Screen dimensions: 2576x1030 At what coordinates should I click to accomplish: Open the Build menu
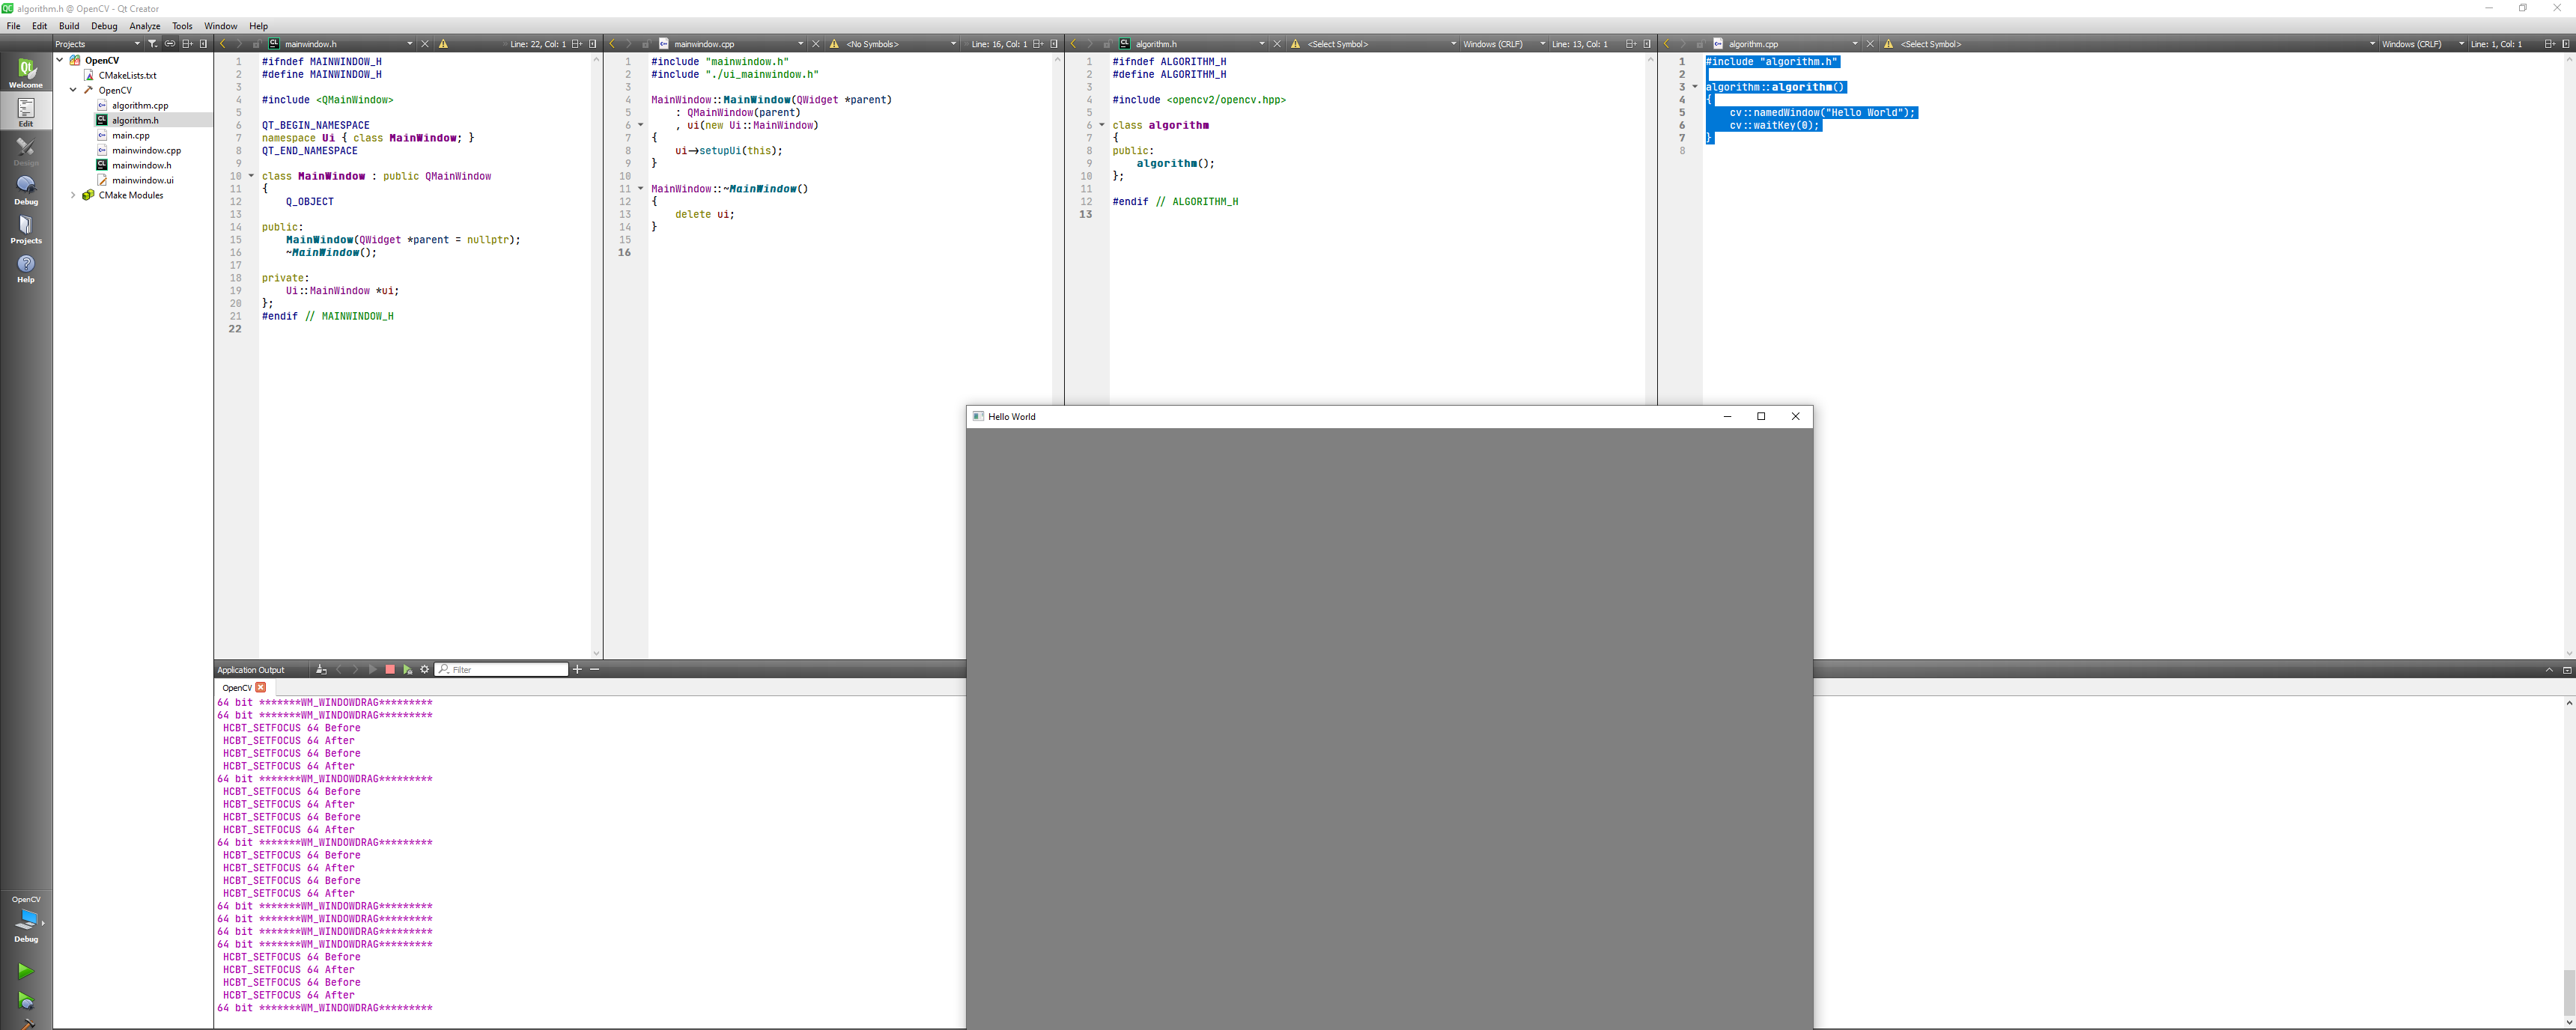coord(69,26)
